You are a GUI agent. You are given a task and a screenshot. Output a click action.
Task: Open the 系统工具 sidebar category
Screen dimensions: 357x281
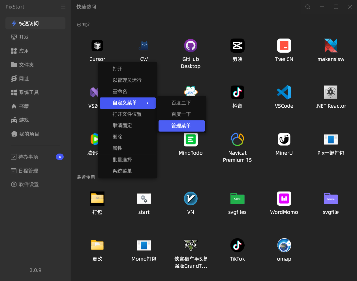tap(35, 92)
